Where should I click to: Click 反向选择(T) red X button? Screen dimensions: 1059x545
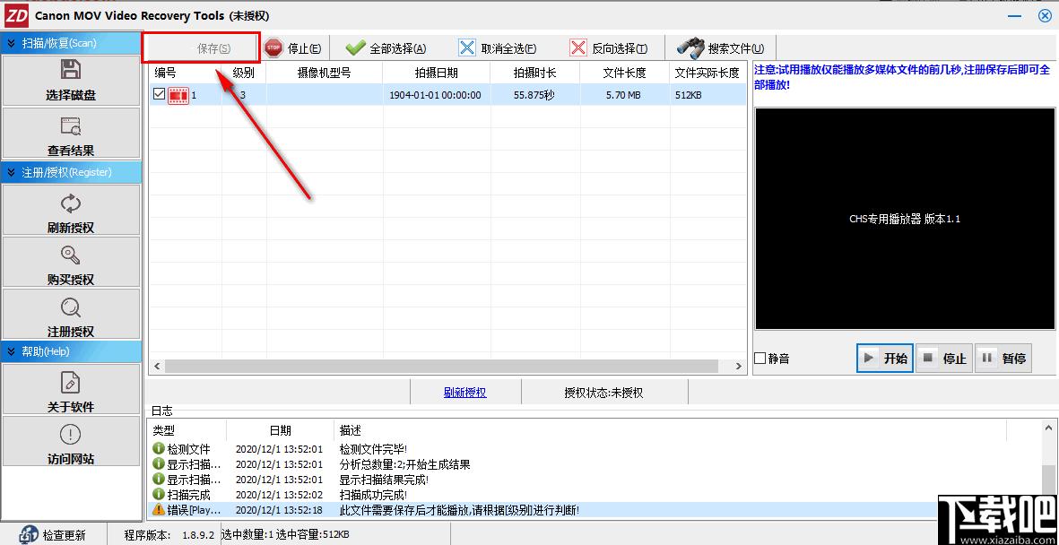coord(609,48)
